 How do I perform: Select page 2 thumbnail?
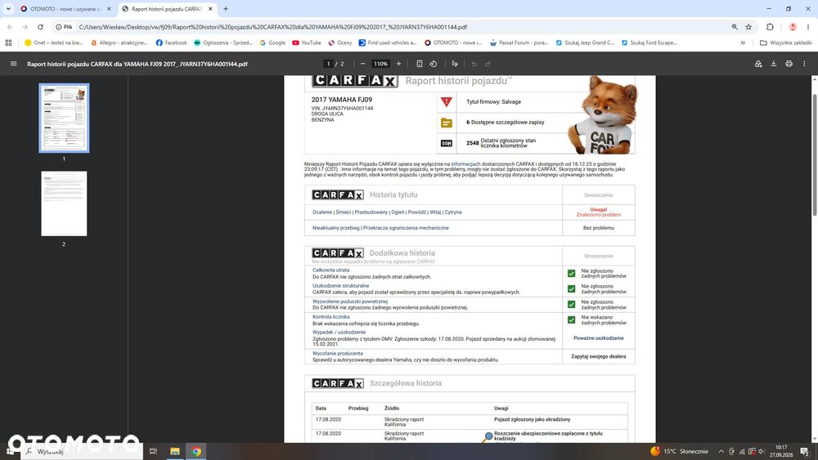click(64, 203)
